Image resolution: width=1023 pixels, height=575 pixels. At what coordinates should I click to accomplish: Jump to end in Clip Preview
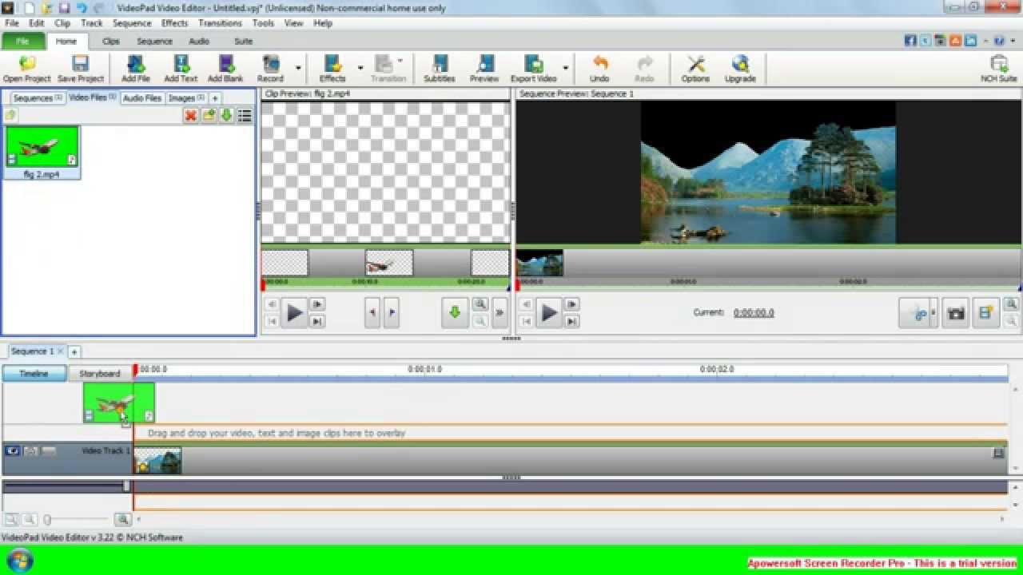(317, 321)
